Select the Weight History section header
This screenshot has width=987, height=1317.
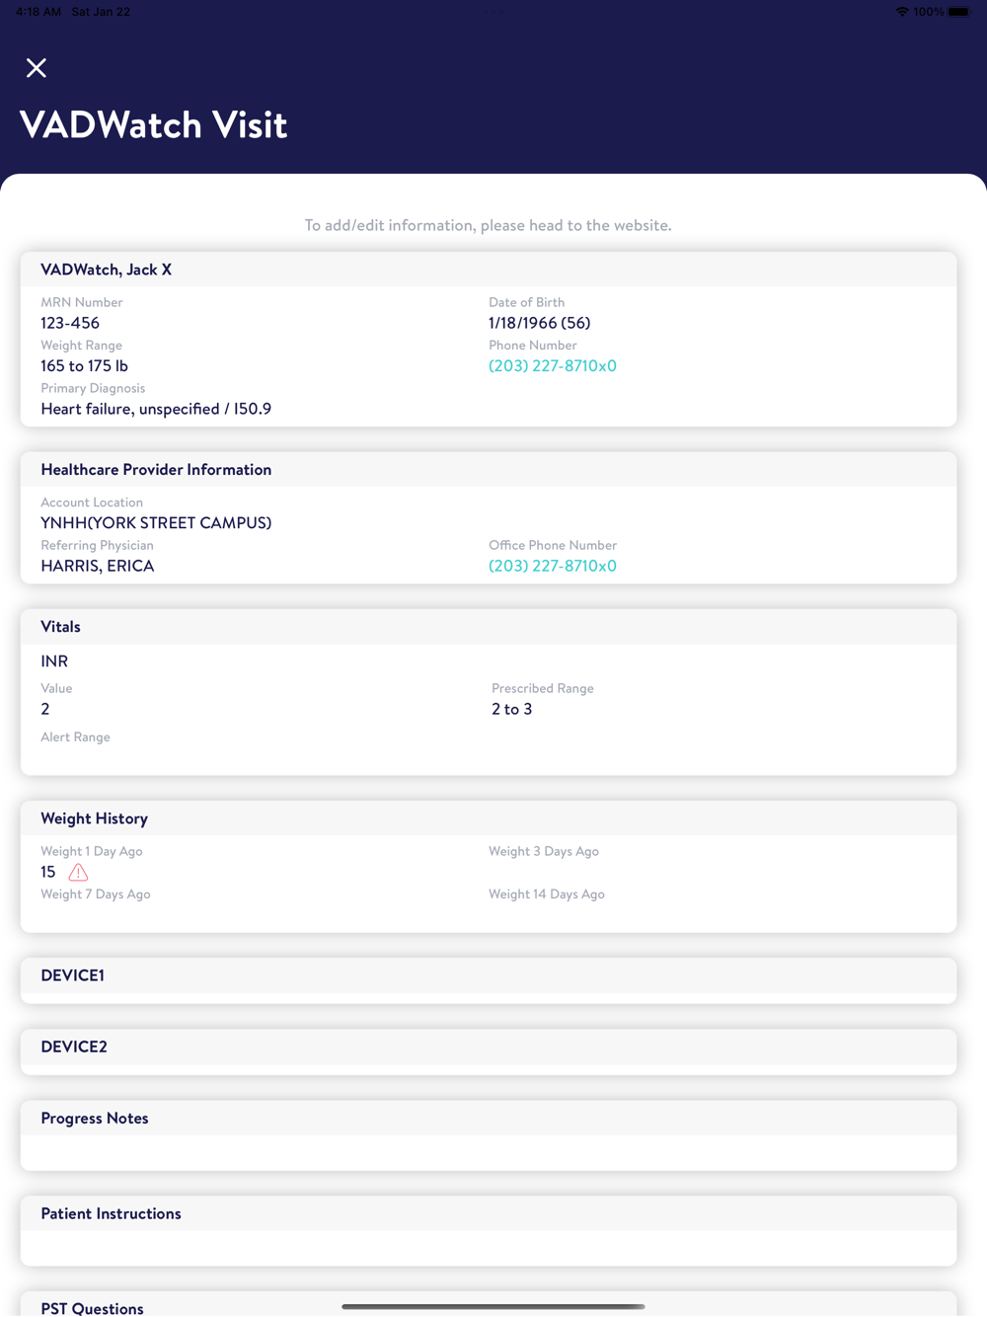click(x=489, y=818)
